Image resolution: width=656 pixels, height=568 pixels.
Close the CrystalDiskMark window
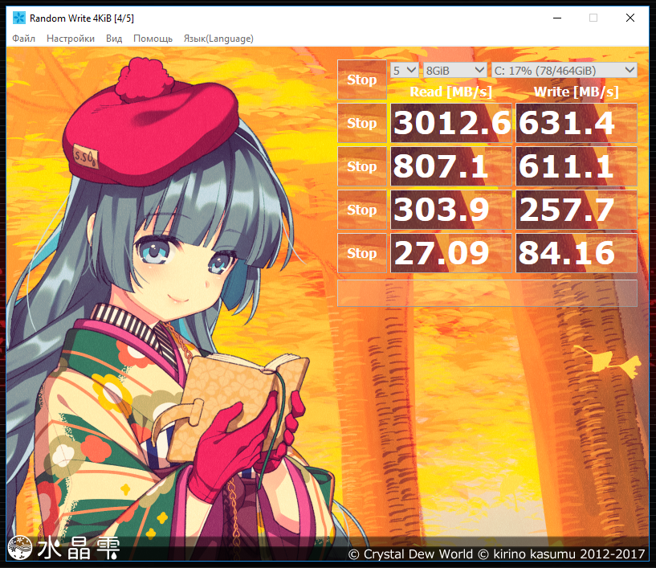tap(630, 18)
